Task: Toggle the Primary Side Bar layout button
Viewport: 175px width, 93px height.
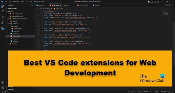Action: [149, 2]
